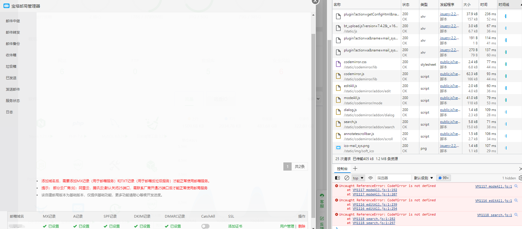Sort network table by 类型 column

pyautogui.click(x=428, y=4)
